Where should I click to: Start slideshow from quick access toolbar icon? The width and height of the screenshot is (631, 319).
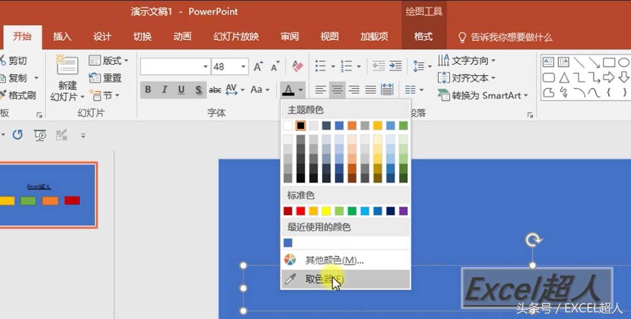point(40,136)
